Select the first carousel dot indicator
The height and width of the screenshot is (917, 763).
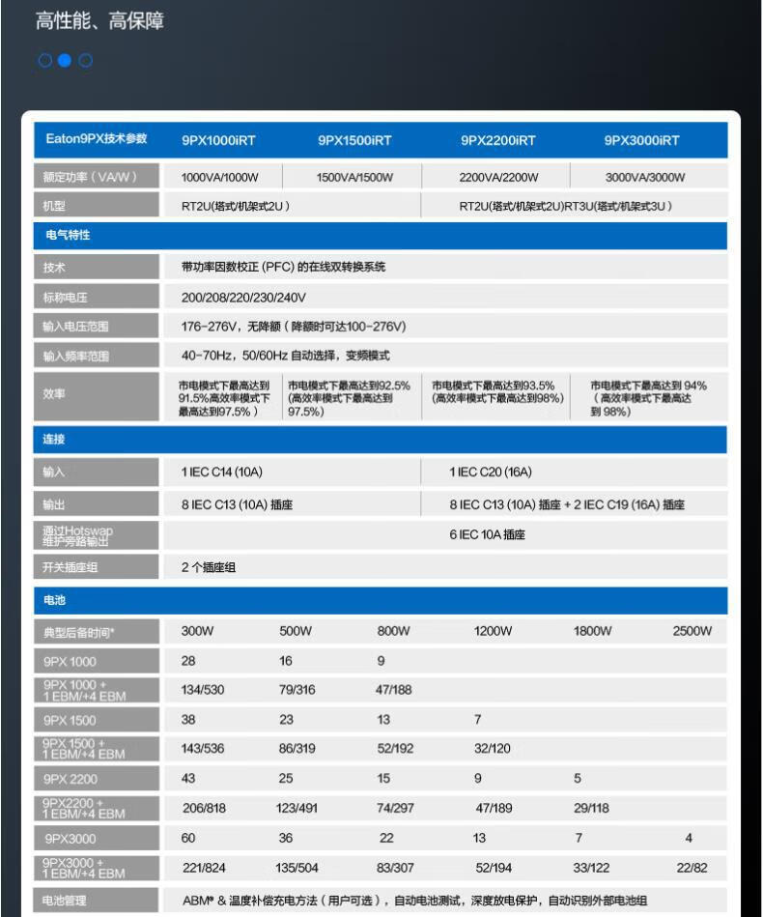(x=45, y=60)
